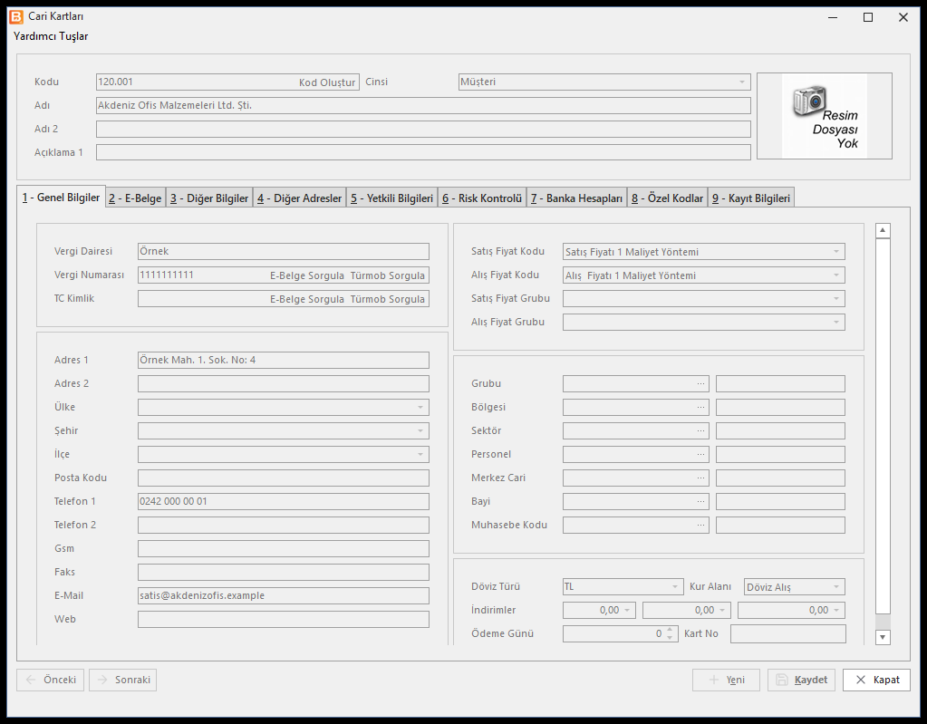927x724 pixels.
Task: Focus the Telefon 1 field
Action: [284, 501]
